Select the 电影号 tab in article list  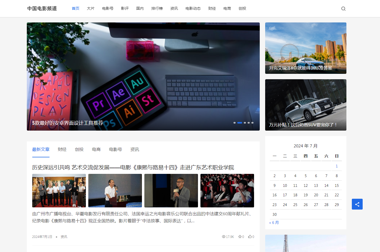point(115,150)
